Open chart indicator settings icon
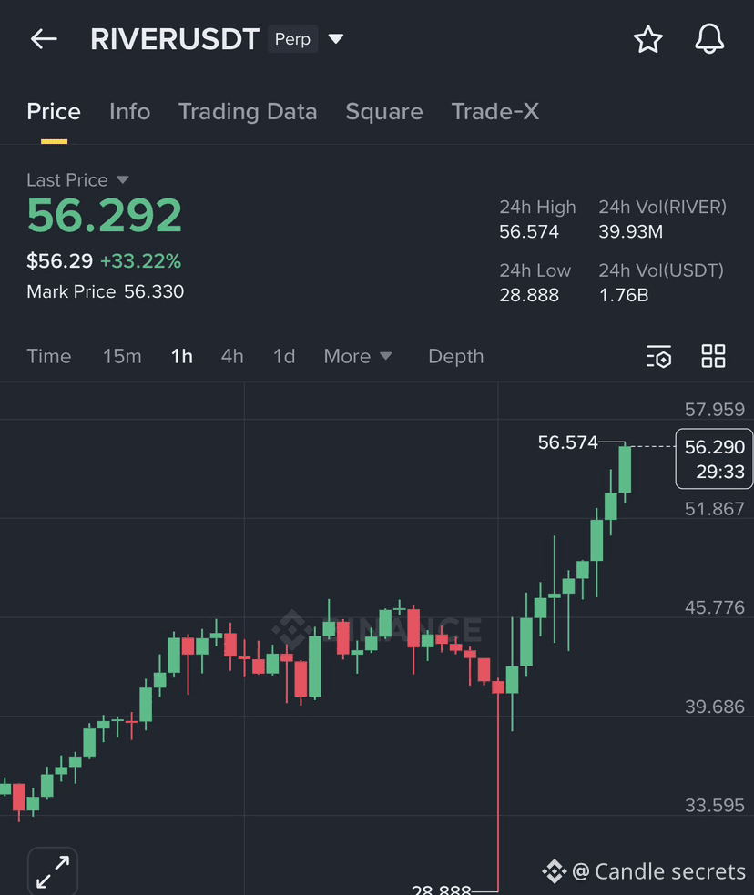 (658, 356)
